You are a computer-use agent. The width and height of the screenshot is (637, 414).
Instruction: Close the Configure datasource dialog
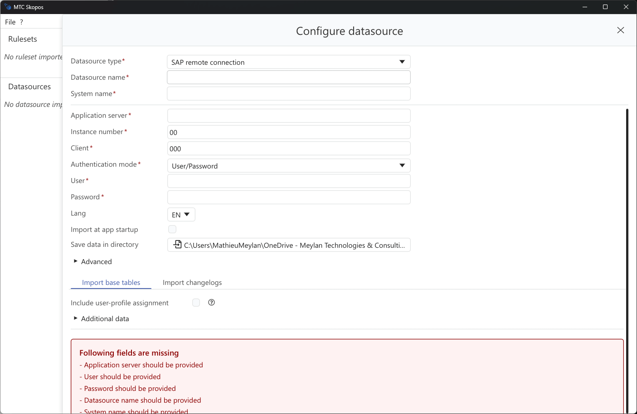620,30
